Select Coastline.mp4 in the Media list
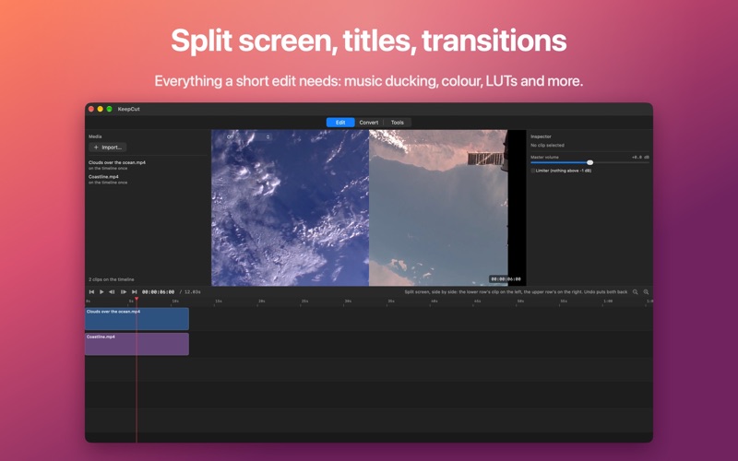Viewport: 738px width, 461px height. (108, 179)
